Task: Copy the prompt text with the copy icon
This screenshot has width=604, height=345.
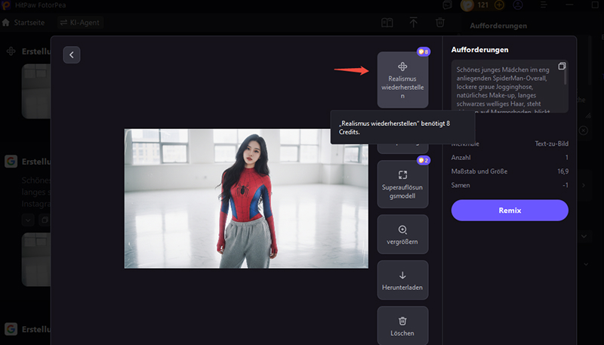Action: [562, 66]
